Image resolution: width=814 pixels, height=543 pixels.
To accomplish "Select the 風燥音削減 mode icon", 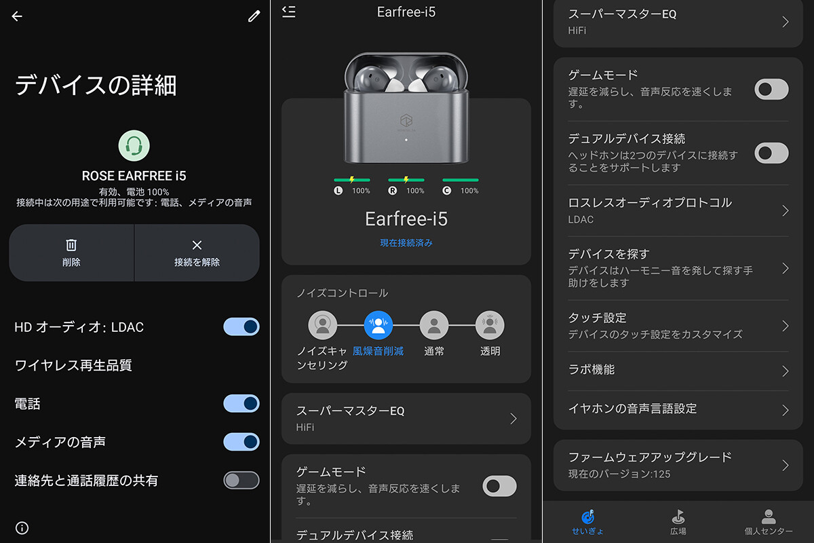I will [x=378, y=325].
